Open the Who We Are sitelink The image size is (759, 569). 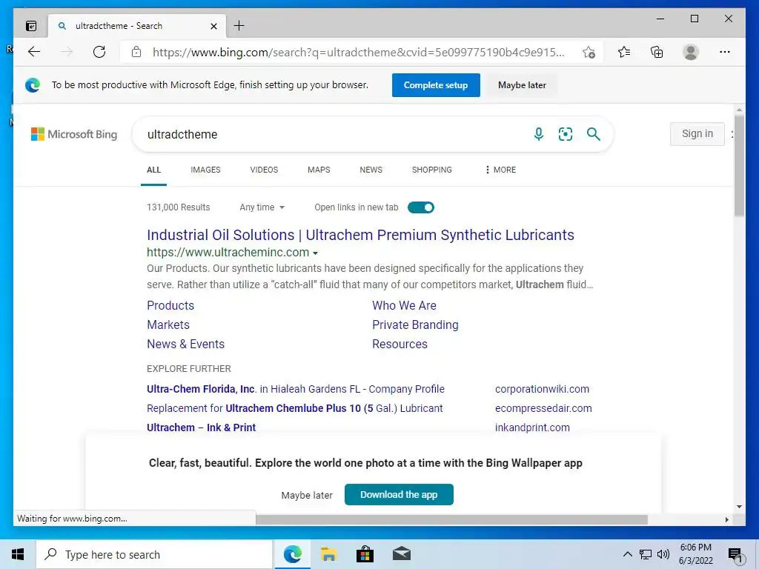coord(404,305)
